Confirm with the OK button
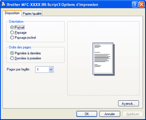 [x=87, y=114]
